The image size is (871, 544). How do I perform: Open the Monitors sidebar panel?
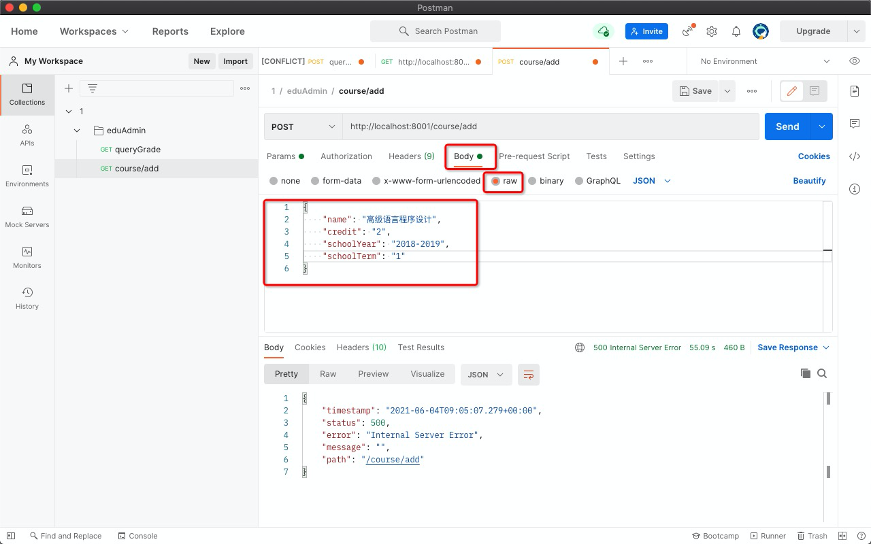click(27, 257)
